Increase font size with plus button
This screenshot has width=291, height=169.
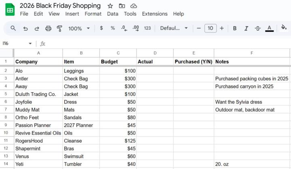[221, 28]
